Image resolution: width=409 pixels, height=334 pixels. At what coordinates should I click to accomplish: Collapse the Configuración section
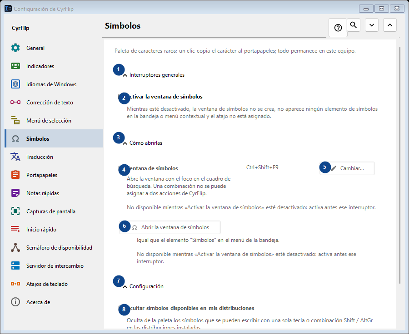coord(125,287)
